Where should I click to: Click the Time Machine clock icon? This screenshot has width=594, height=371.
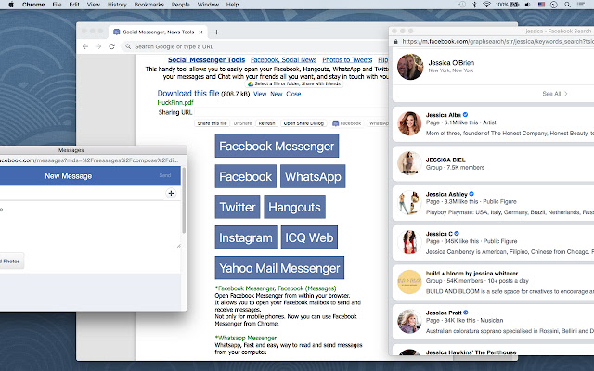462,5
